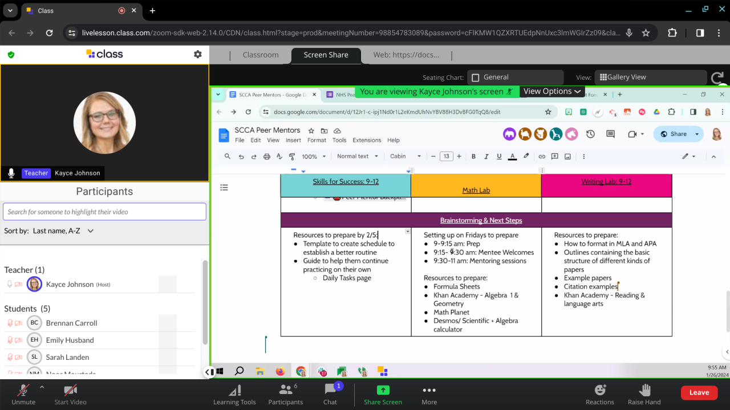The width and height of the screenshot is (730, 410).
Task: Open the Insert menu in Google Docs
Action: click(x=293, y=140)
